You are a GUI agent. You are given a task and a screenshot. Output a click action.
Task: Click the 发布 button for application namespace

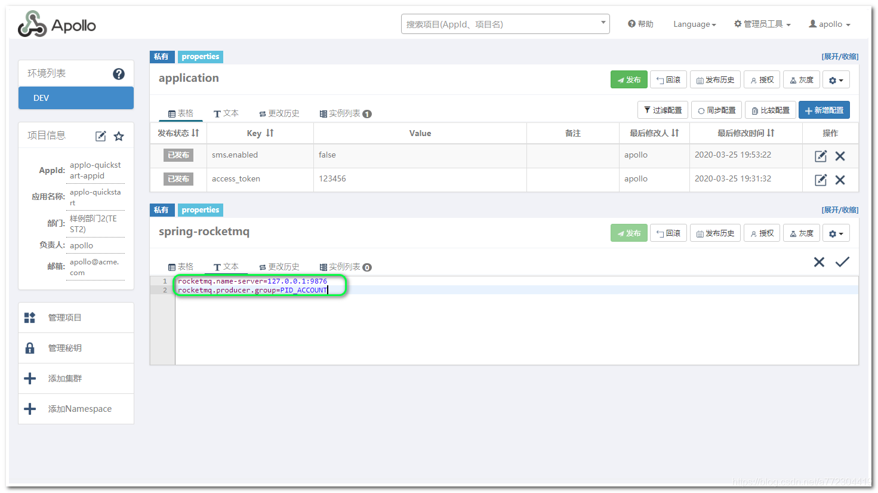click(629, 79)
